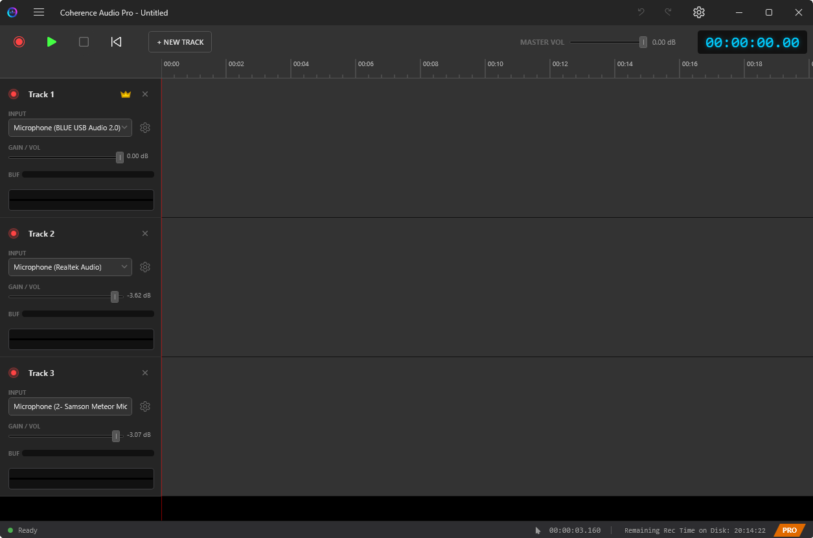This screenshot has width=813, height=538.
Task: Open the hamburger menu
Action: [x=39, y=12]
